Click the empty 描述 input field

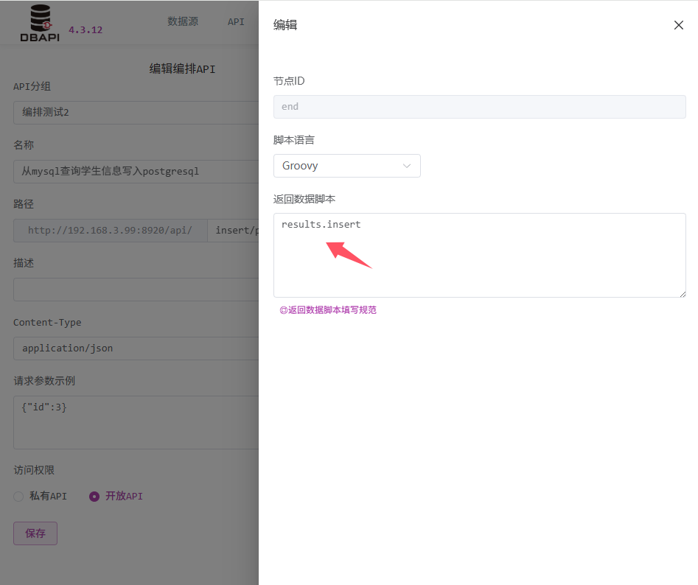(136, 289)
